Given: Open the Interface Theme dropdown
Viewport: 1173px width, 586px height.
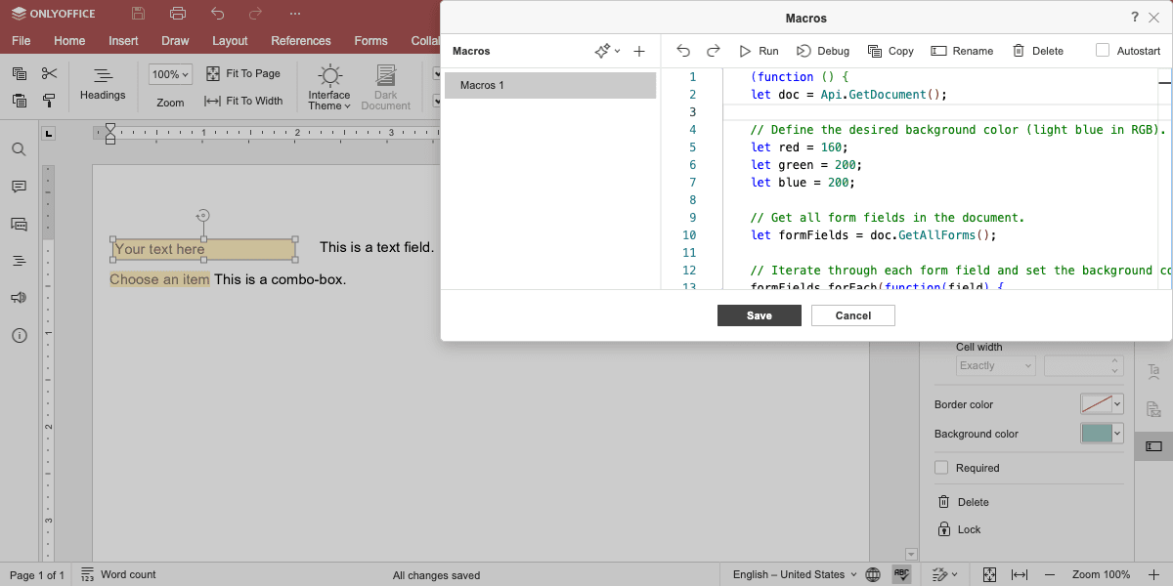Looking at the screenshot, I should point(329,89).
